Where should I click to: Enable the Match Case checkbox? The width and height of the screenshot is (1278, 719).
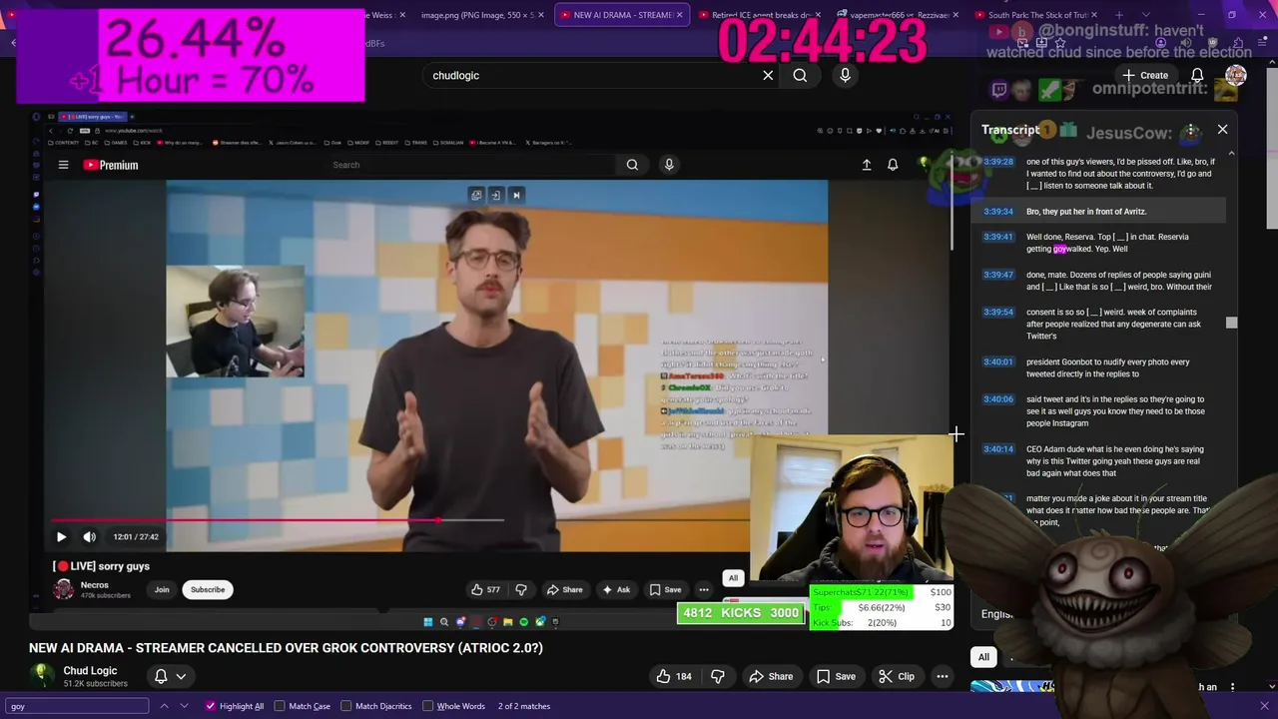coord(280,706)
